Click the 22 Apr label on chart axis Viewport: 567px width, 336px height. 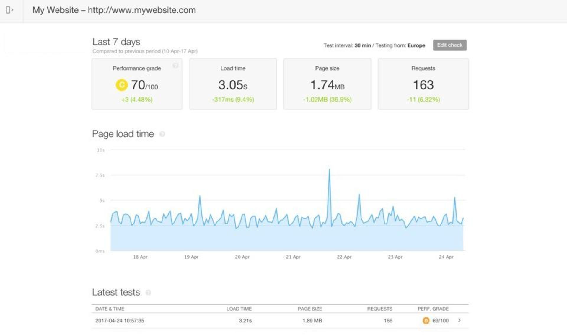[344, 257]
